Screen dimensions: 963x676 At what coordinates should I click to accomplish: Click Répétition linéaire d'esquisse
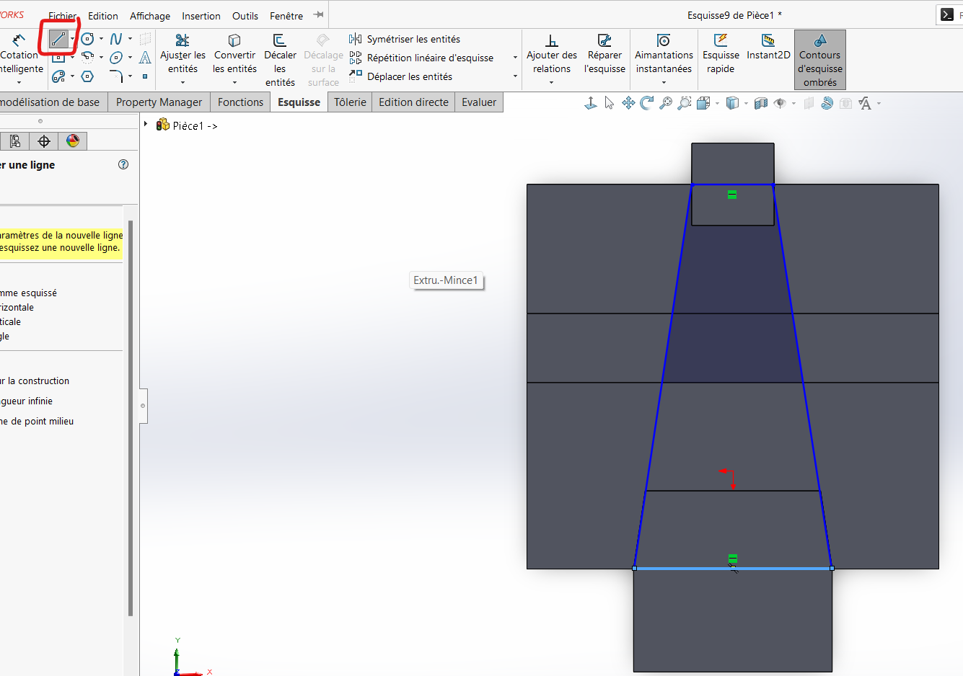point(421,58)
